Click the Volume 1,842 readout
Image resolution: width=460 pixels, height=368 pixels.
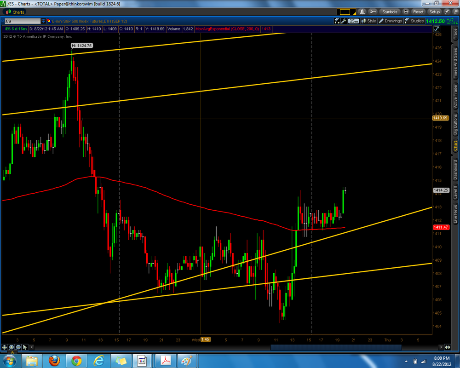(180, 29)
